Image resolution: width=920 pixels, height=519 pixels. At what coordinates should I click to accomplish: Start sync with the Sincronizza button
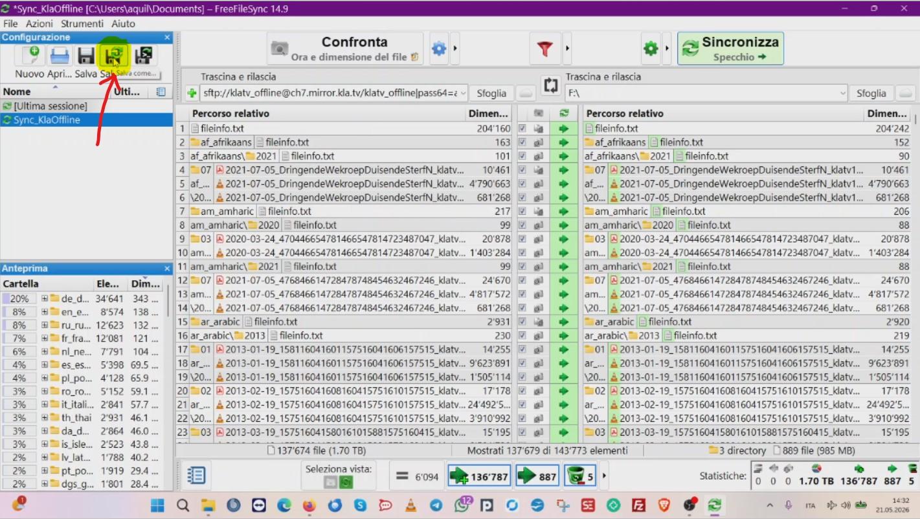point(730,49)
